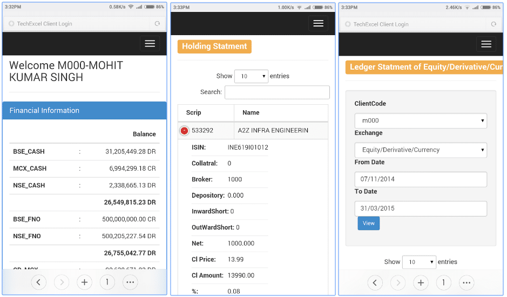Tap browser back arrow below Financial Information
The height and width of the screenshot is (297, 507).
pos(38,282)
